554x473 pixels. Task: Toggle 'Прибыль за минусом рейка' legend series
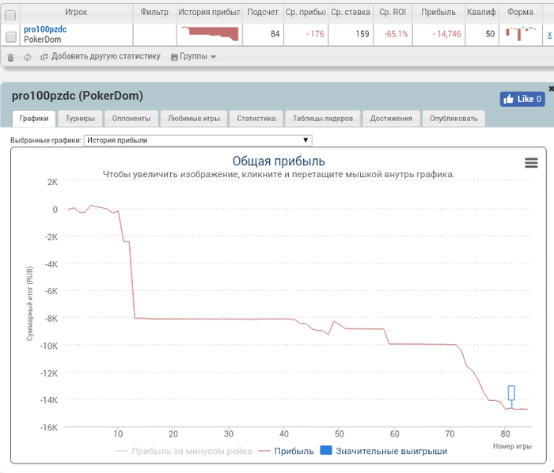184,451
